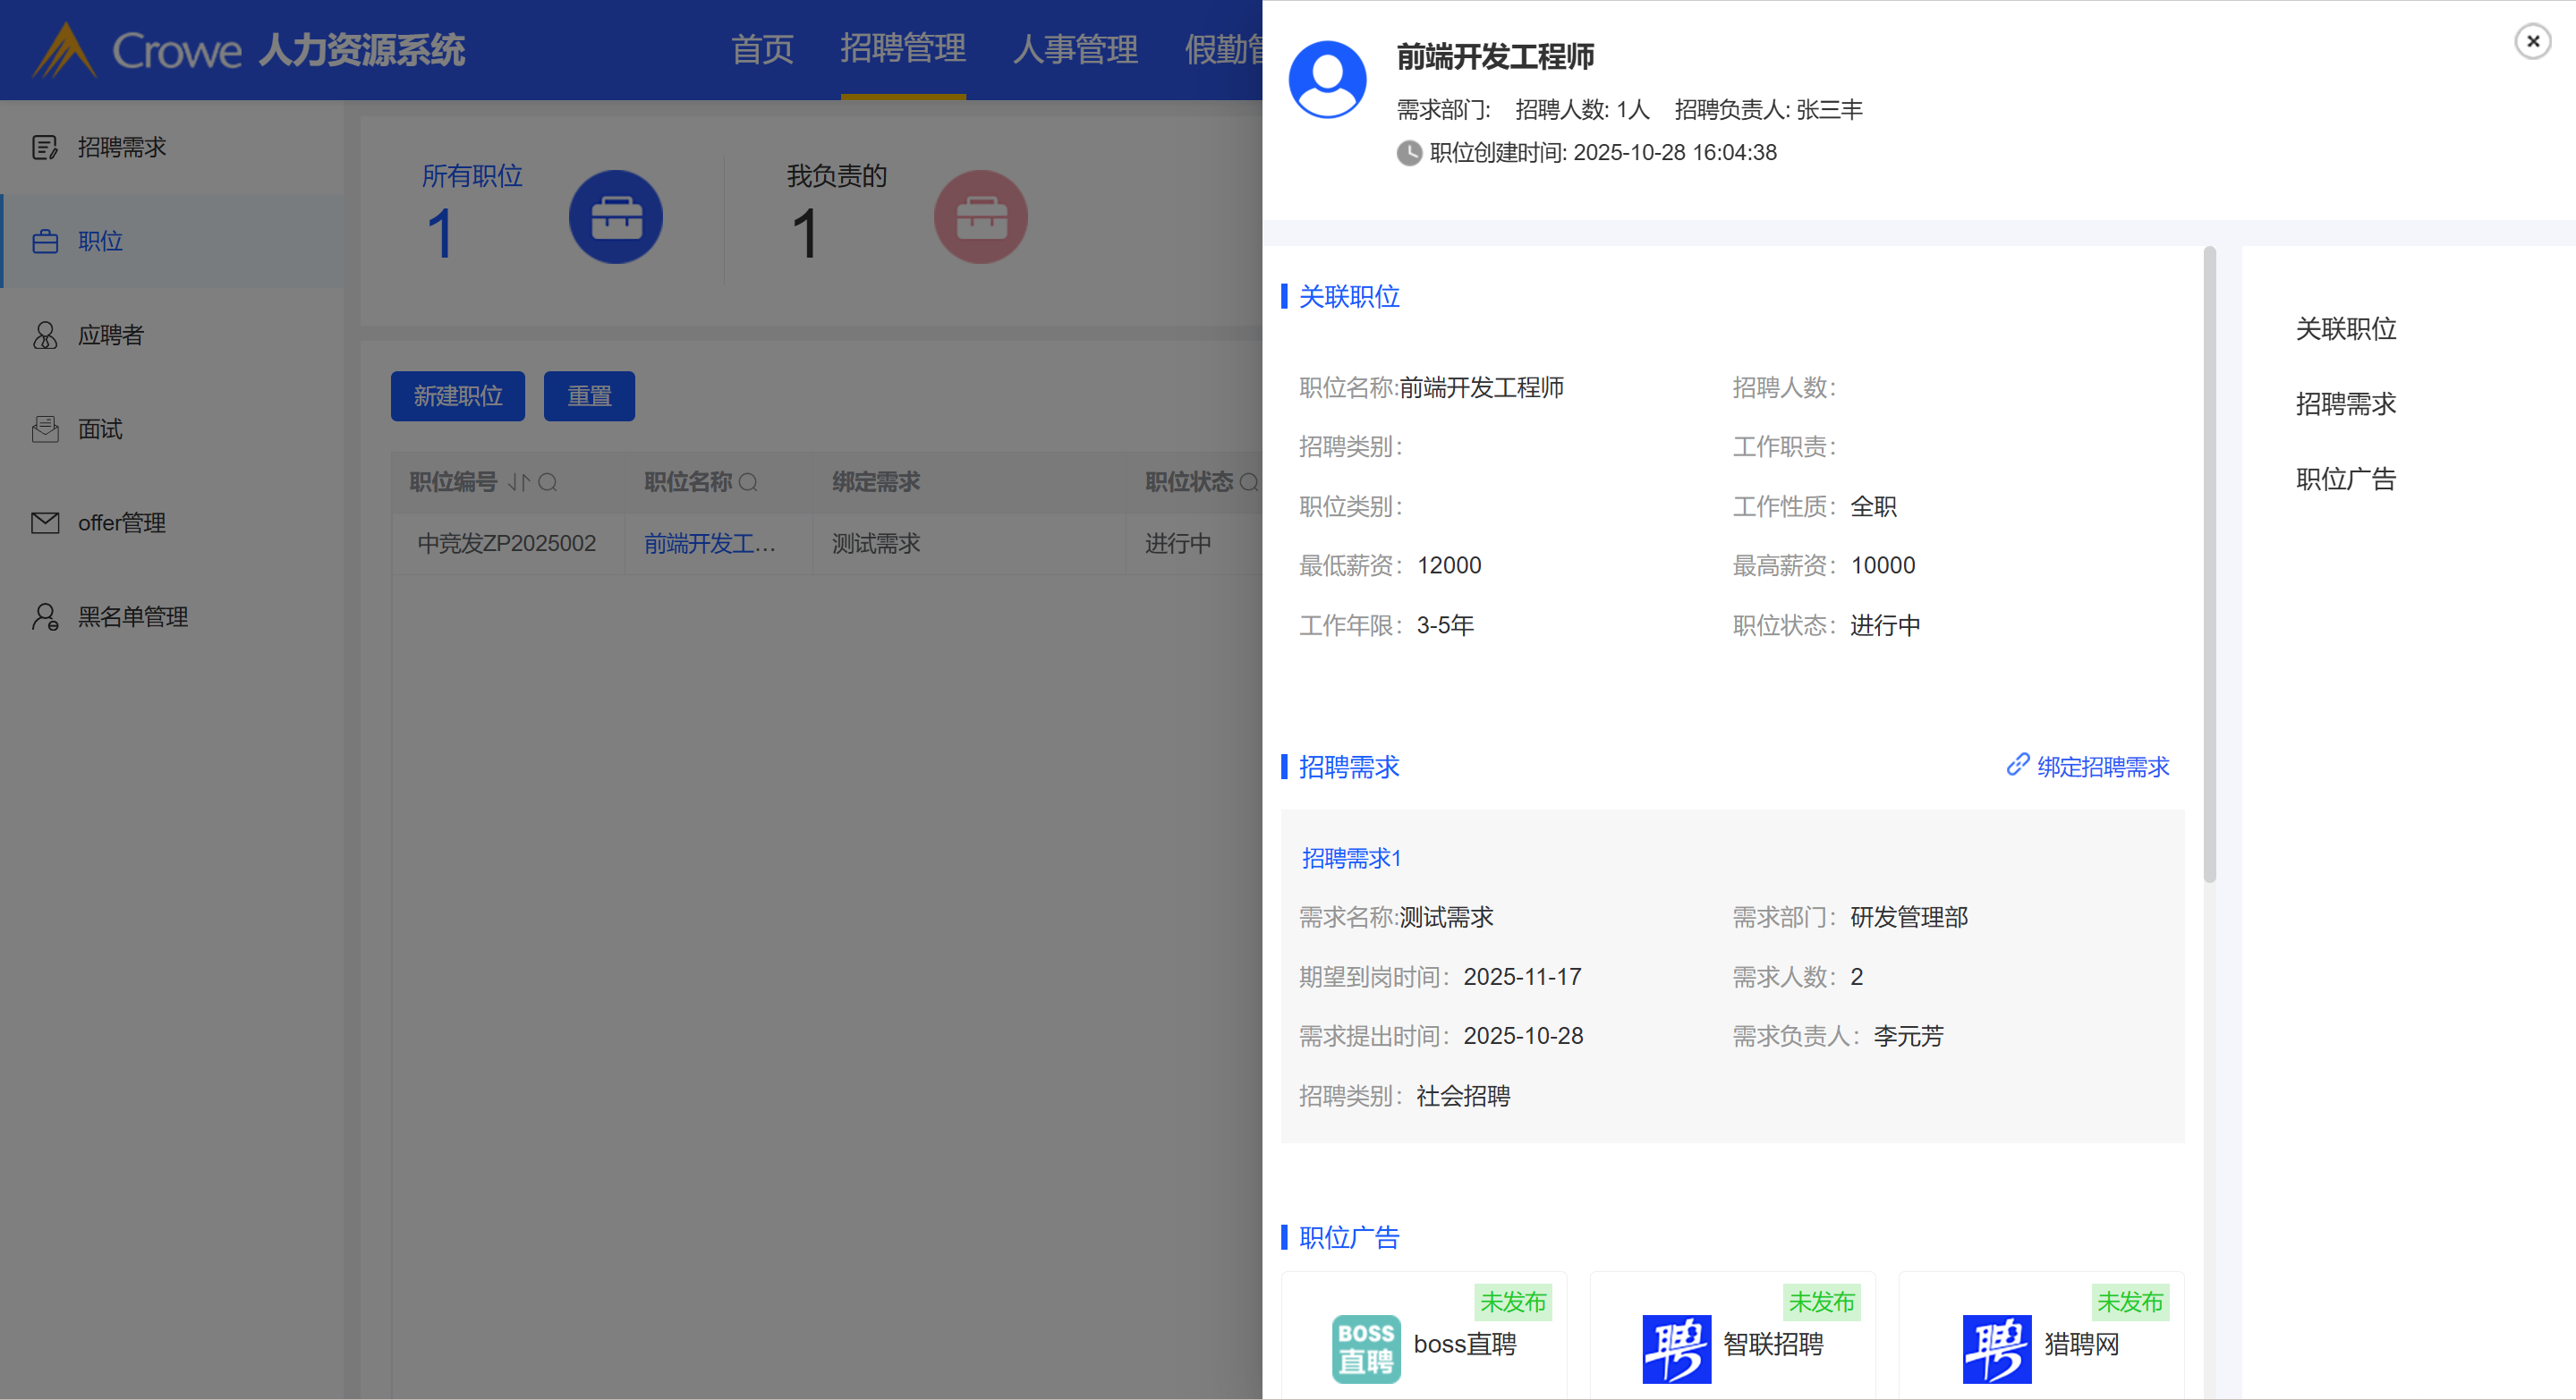Click the search icon in the 职位名称 column
This screenshot has width=2576, height=1400.
coord(748,483)
